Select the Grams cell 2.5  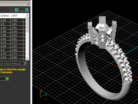(x=5, y=24)
